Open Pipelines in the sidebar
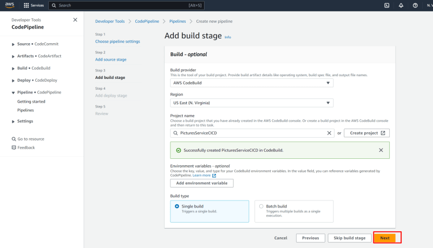Image resolution: width=433 pixels, height=248 pixels. pos(25,110)
